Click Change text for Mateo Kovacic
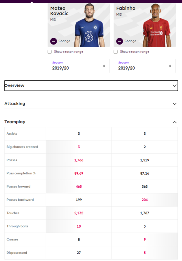The height and width of the screenshot is (261, 182). point(64,41)
